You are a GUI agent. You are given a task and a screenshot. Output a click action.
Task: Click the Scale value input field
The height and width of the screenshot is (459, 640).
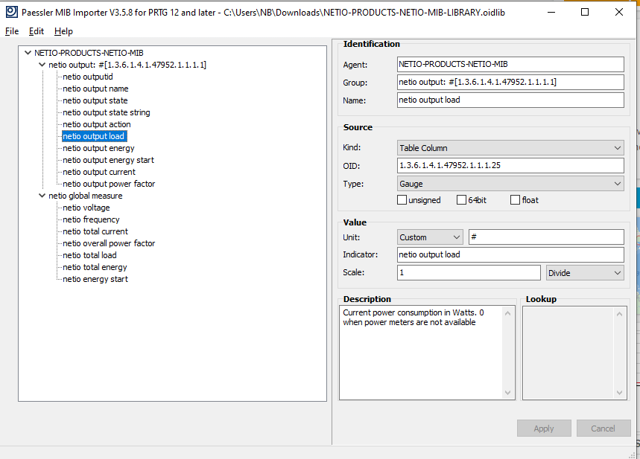[x=469, y=272]
